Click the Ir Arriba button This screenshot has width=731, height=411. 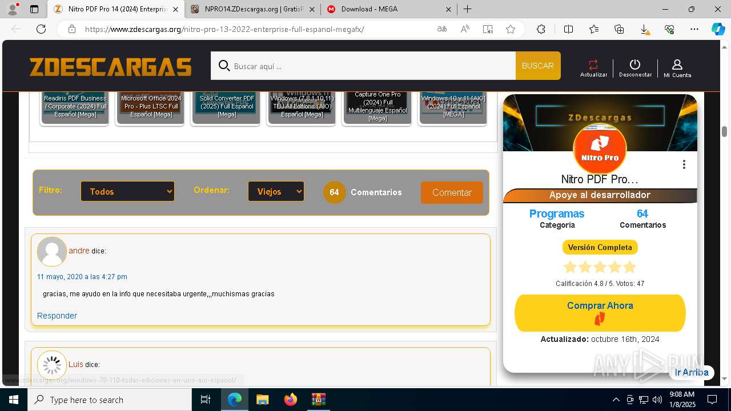691,372
